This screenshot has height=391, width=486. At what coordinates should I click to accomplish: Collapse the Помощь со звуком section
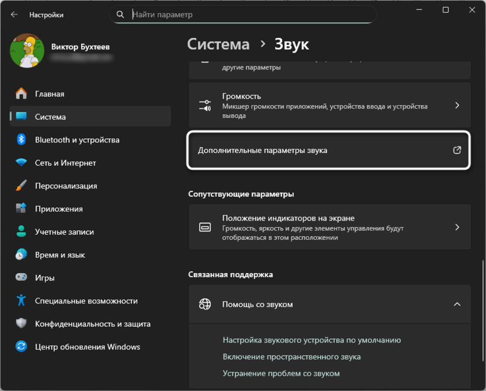click(457, 304)
